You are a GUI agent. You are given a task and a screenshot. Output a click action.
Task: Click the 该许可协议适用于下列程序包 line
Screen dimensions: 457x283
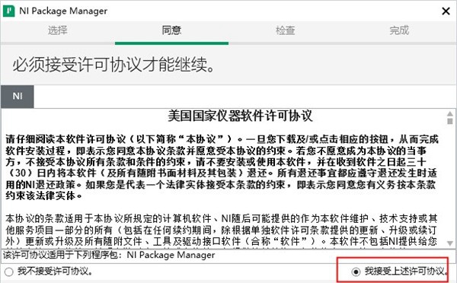pos(109,255)
